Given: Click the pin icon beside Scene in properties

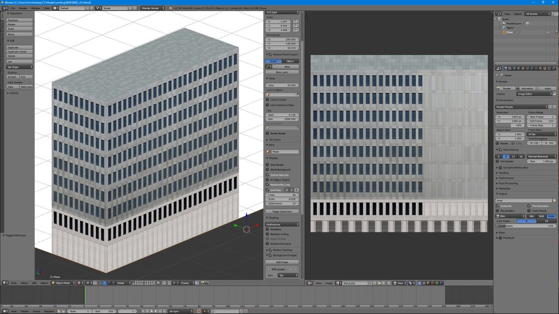Looking at the screenshot, I should [498, 75].
